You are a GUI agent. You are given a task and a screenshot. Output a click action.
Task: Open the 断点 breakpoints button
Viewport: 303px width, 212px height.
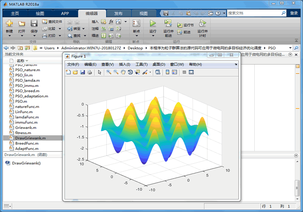pyautogui.click(x=136, y=28)
